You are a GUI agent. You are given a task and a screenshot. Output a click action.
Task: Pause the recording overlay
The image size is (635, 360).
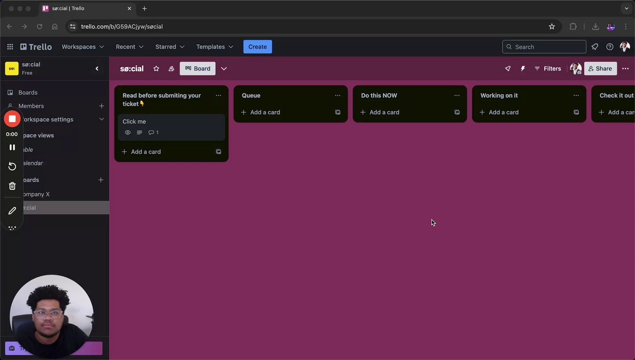[x=12, y=147]
